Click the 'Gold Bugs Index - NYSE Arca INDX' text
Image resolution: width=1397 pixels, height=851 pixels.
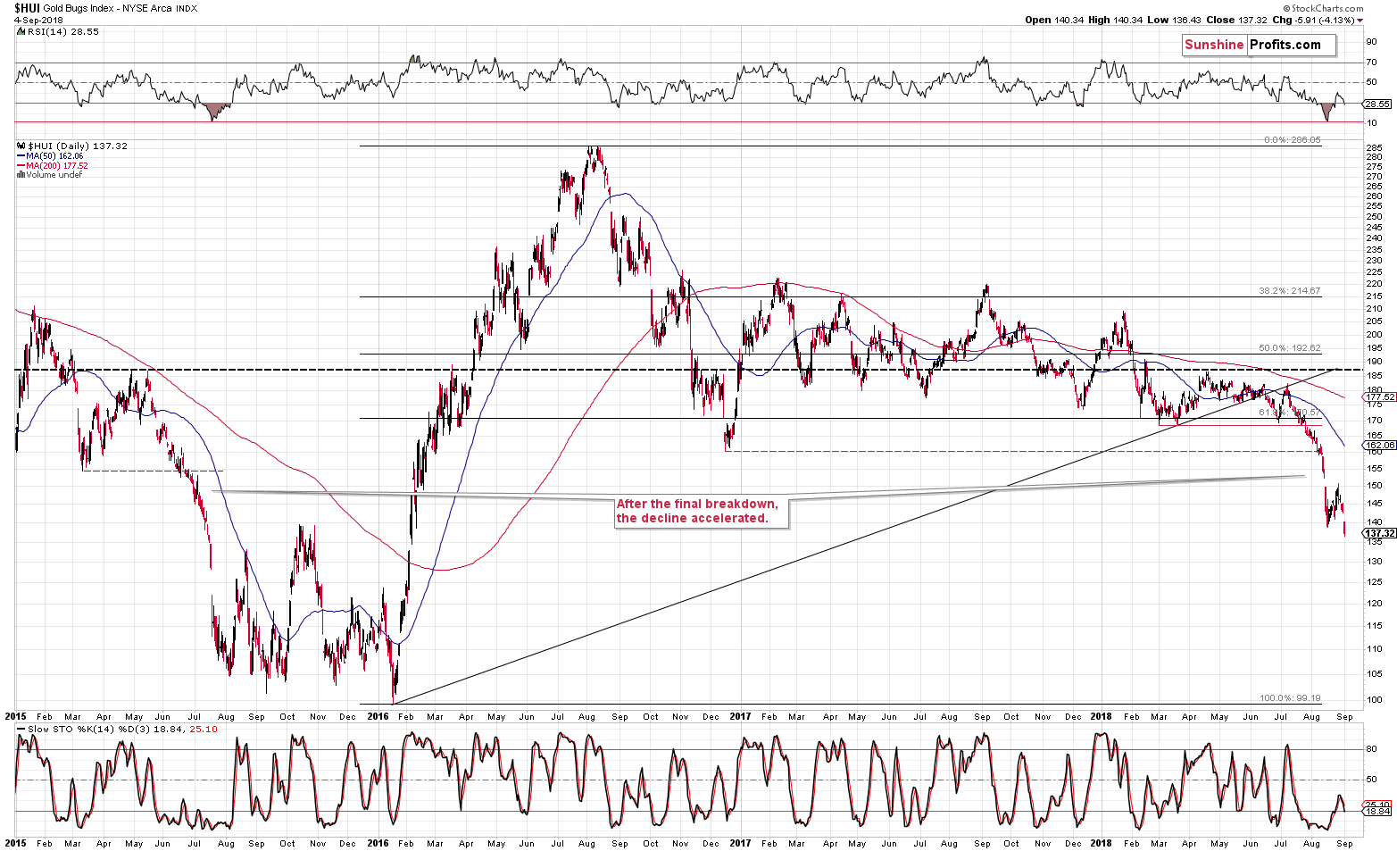(121, 8)
